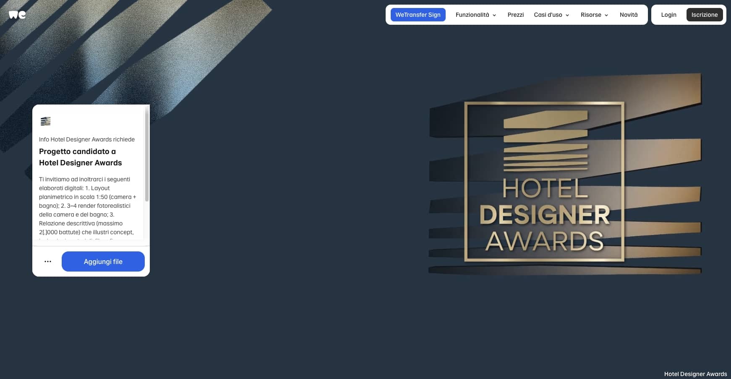731x379 pixels.
Task: Click the word DESIGNER in large logo
Action: 544,215
